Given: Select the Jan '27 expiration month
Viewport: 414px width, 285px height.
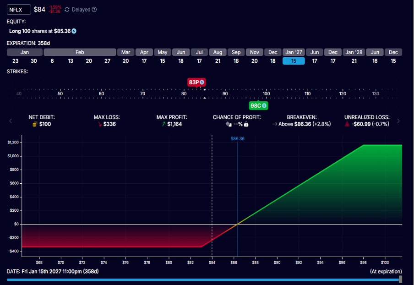Looking at the screenshot, I should pos(294,52).
